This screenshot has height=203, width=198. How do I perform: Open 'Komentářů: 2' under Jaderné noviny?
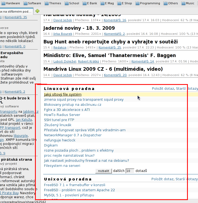(x=114, y=34)
